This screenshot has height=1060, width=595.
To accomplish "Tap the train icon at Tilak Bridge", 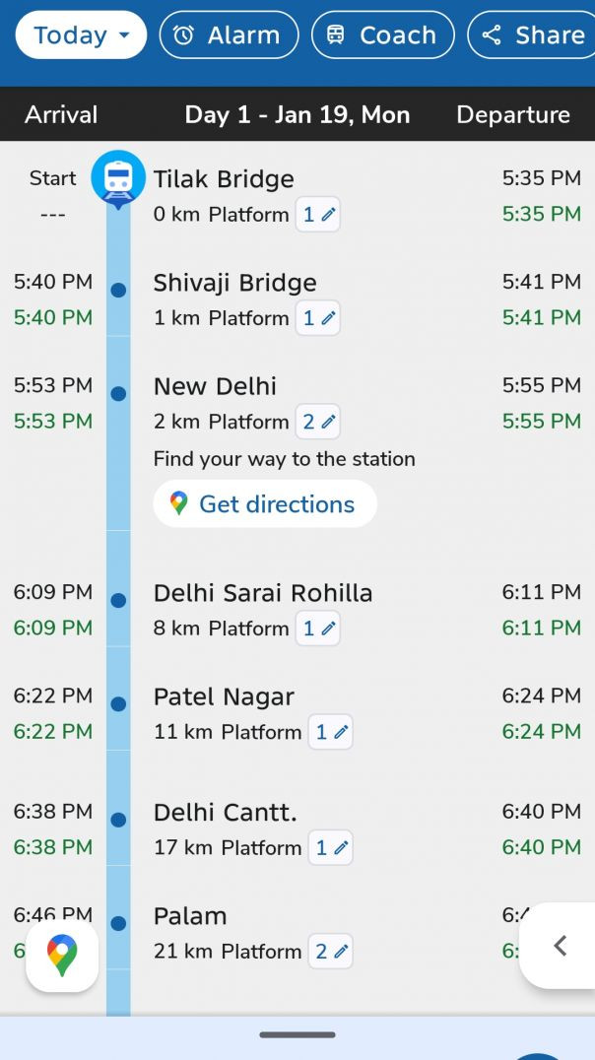I will pos(118,179).
